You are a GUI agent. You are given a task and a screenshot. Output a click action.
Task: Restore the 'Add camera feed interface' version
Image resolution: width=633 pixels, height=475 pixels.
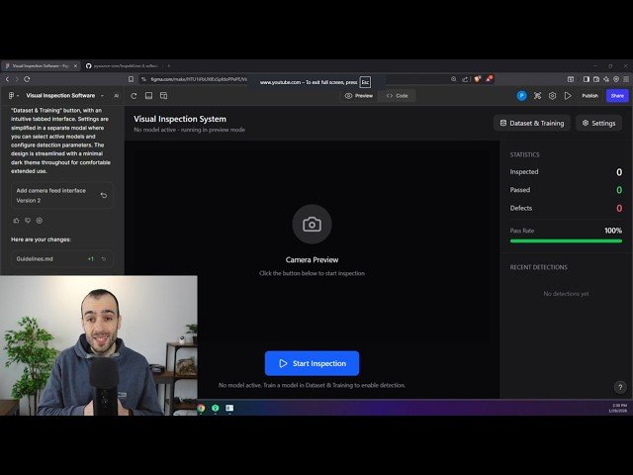[104, 195]
